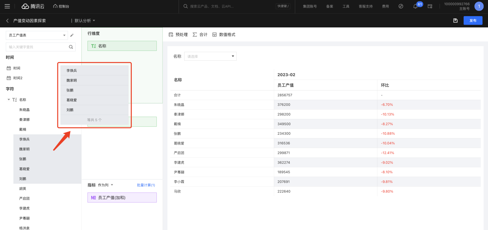Click the field search magnifier icon
Screen dimensions: 488x230
tap(71, 47)
